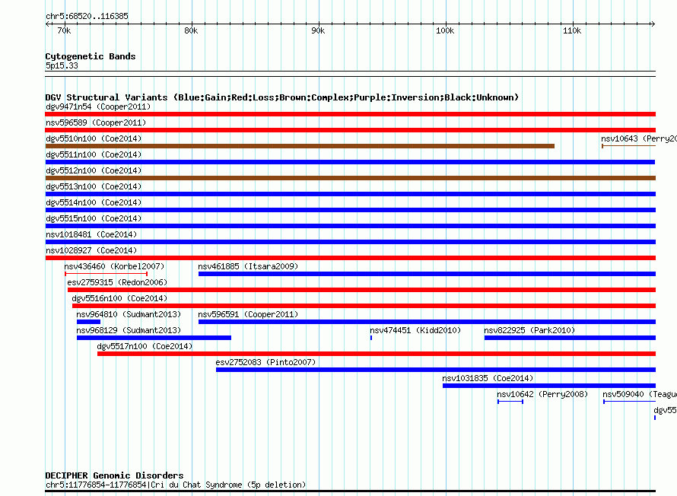The width and height of the screenshot is (677, 496).
Task: Click the nsv509040 (Teague) variant label
Action: 639,395
